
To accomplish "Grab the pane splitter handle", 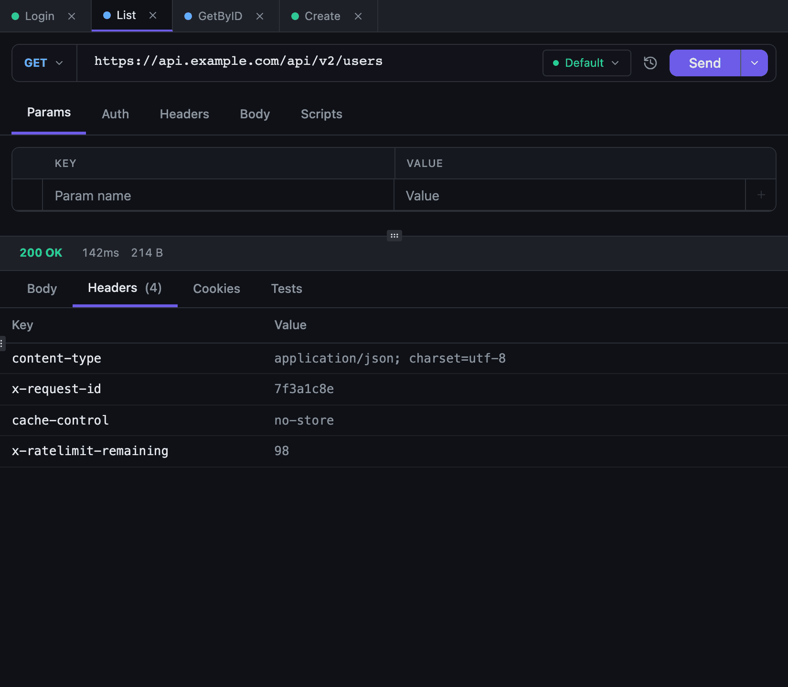I will (394, 236).
